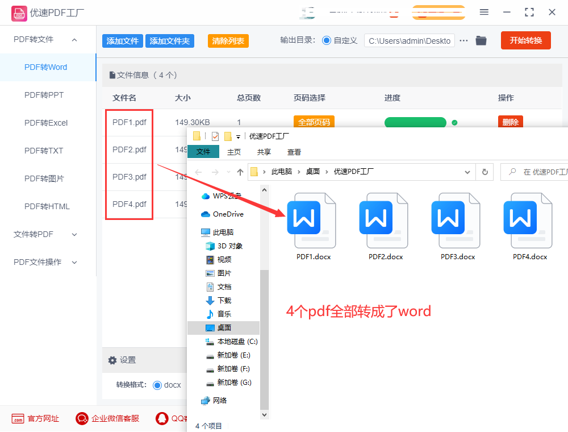Viewport: 568px width, 432px height.
Task: Open 本地磁盘 (C:) in navigation pane
Action: (x=232, y=342)
